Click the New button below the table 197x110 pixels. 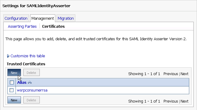(x=14, y=100)
